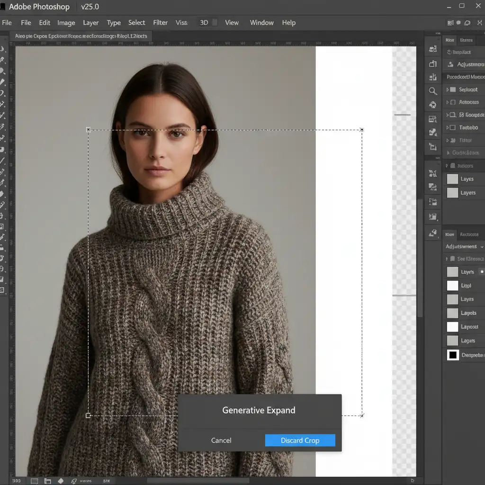Image resolution: width=485 pixels, height=485 pixels.
Task: Click the magnifying glass icon in right strip
Action: coord(432,91)
